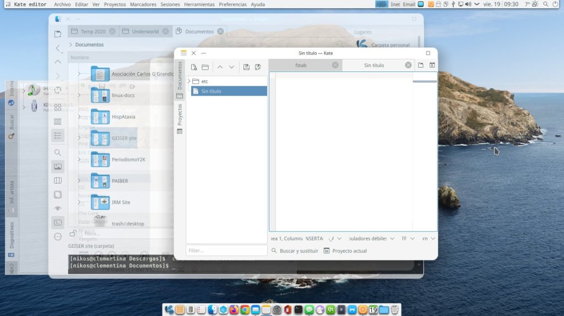Open the encoding dropdown in status bar
Viewport: 564px width, 316px height.
(x=408, y=239)
